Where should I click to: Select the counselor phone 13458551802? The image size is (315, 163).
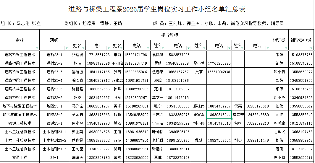(301, 80)
